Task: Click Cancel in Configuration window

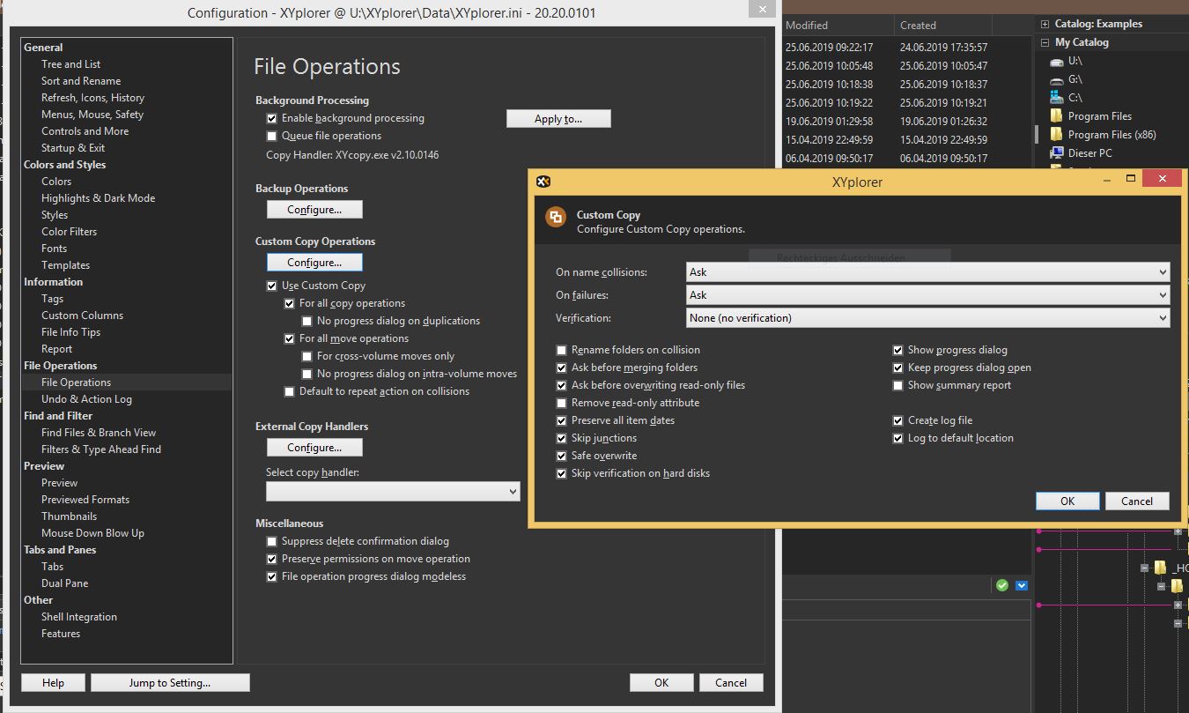Action: tap(731, 683)
